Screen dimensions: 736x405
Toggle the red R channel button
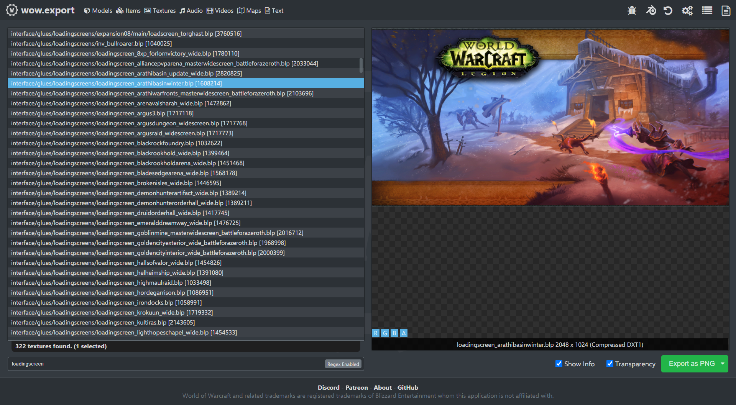click(376, 333)
